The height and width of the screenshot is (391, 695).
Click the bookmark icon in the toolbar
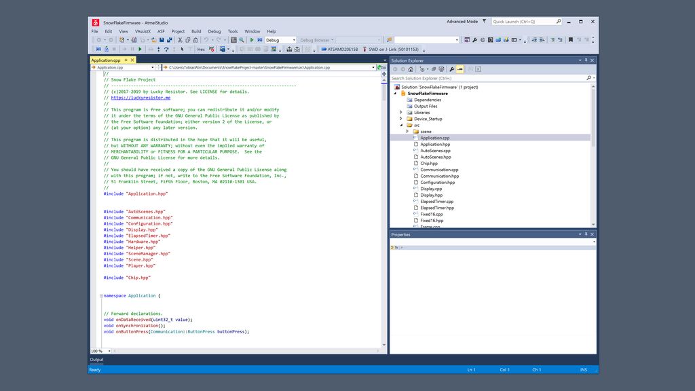pos(571,40)
